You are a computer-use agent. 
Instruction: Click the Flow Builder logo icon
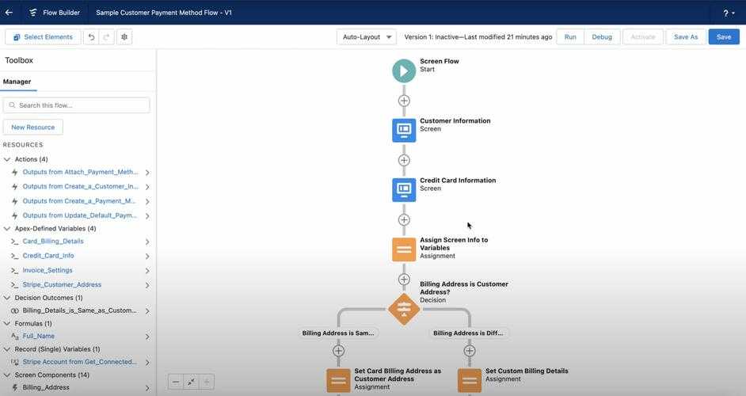pos(32,13)
